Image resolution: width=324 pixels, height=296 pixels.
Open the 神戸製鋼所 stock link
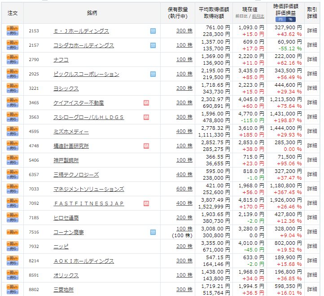click(x=66, y=160)
